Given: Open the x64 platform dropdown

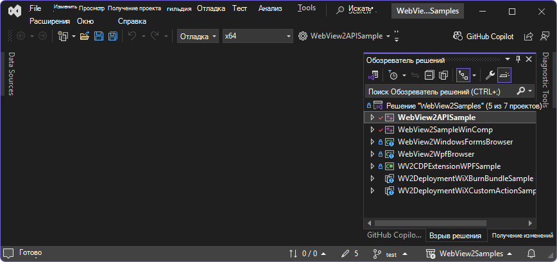Looking at the screenshot, I should tap(258, 36).
